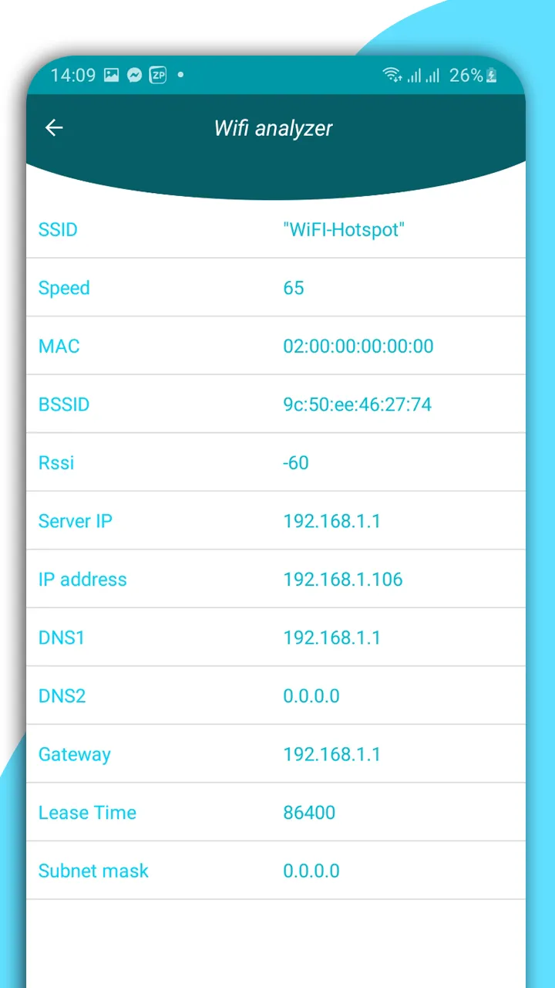Select the Speed label
Image resolution: width=555 pixels, height=988 pixels.
(x=64, y=288)
